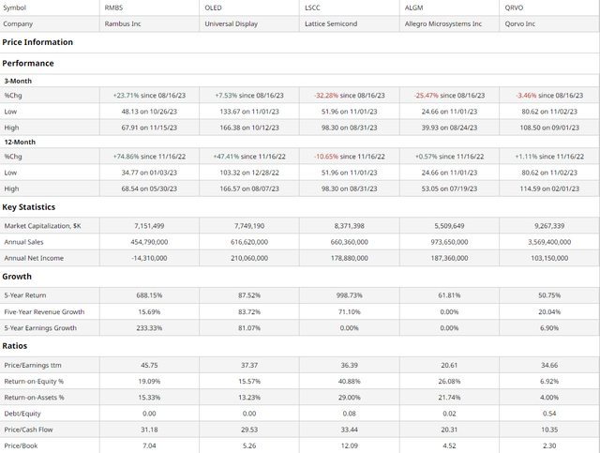Viewport: 600px width, 453px height.
Task: Open the QRVO ticker symbol
Action: click(516, 8)
